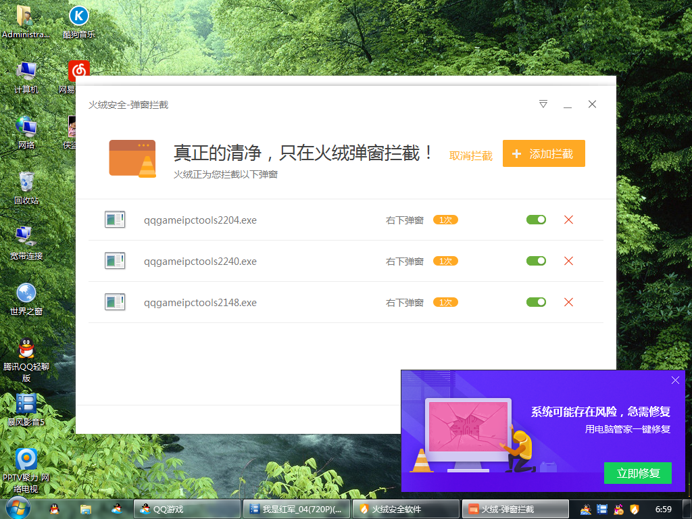Click the QQ penguin icon in system tray
The image size is (692, 519).
[618, 509]
